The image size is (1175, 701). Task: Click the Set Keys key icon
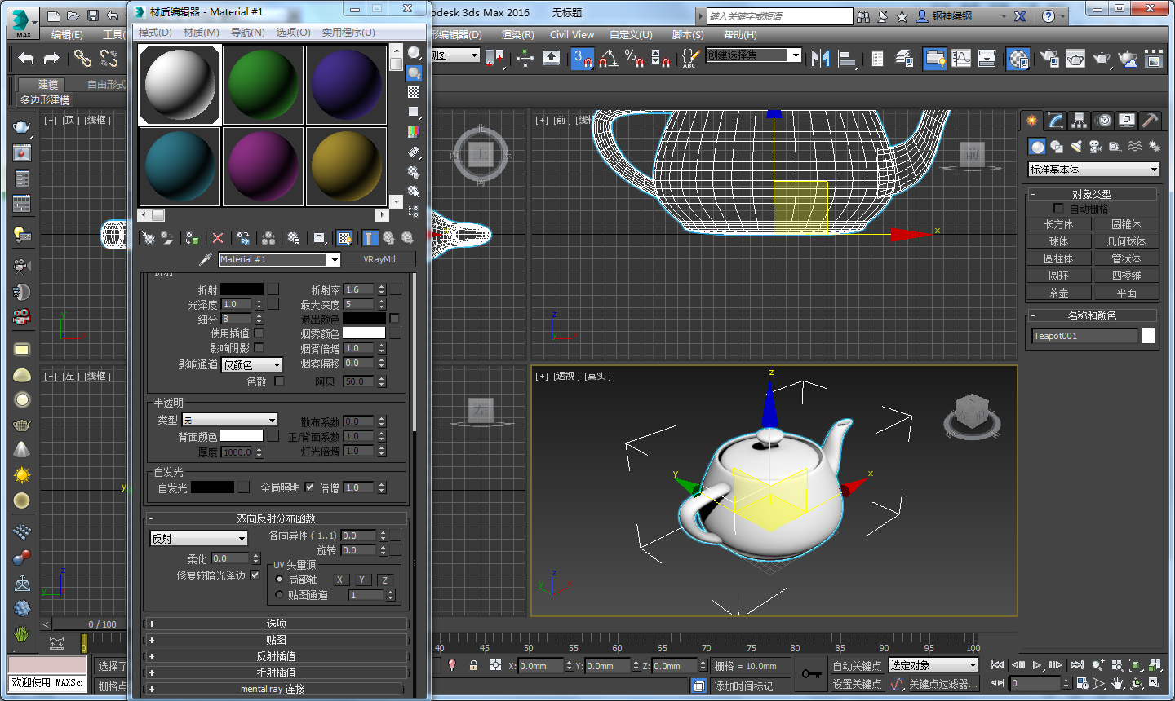click(811, 674)
